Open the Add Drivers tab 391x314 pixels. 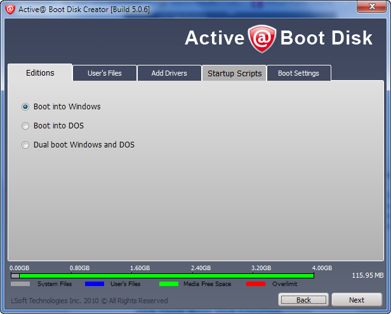click(169, 73)
